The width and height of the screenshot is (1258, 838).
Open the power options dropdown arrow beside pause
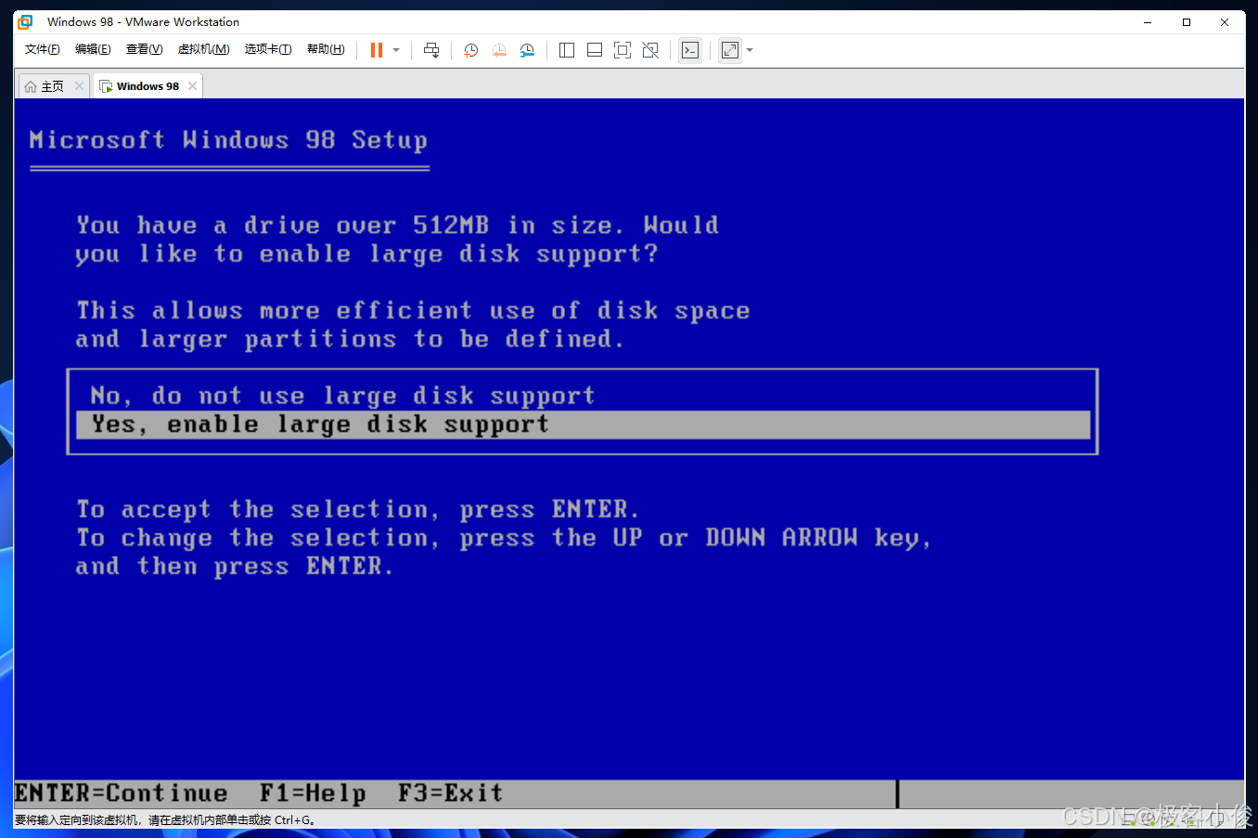tap(396, 50)
